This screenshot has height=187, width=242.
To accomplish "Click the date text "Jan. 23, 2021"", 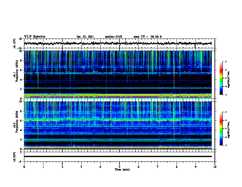I will (x=85, y=37).
